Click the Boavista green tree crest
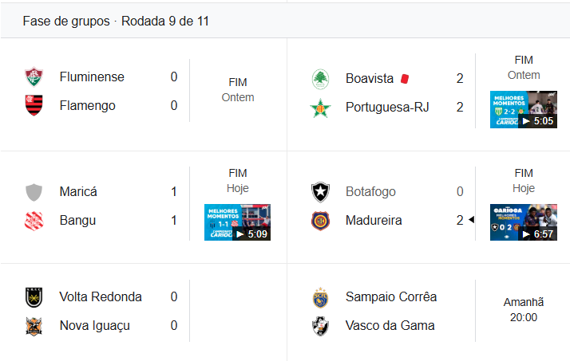The width and height of the screenshot is (570, 361). [320, 78]
